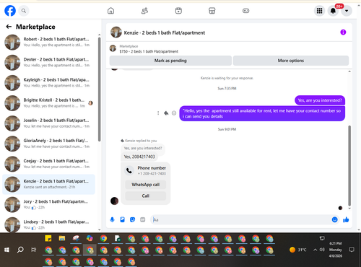Click the $750 listing thumbnail
Viewport: 361px width, 267px height.
click(x=113, y=48)
